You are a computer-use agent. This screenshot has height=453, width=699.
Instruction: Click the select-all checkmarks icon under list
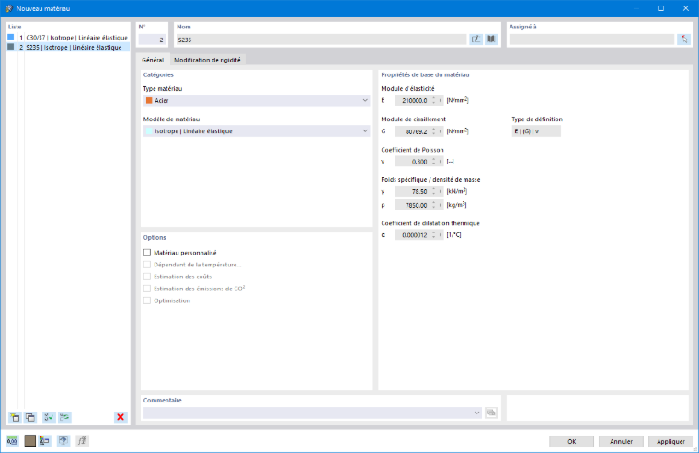point(49,417)
